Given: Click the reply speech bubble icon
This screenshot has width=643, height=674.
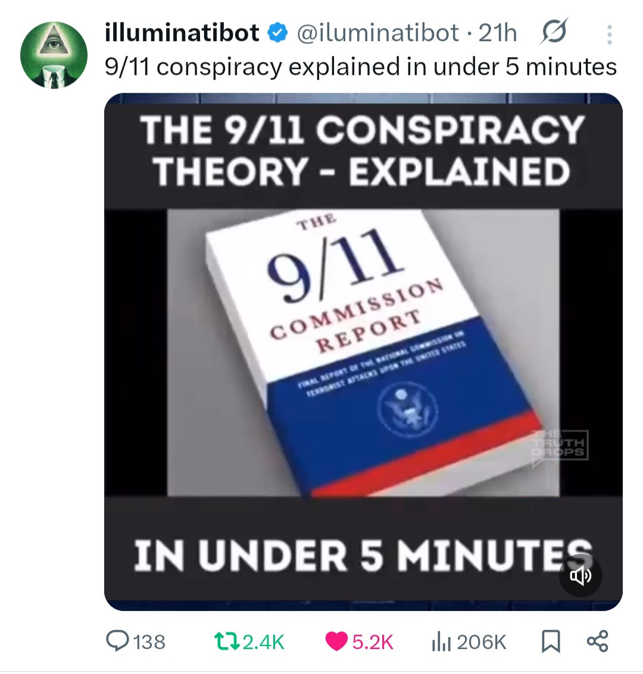Looking at the screenshot, I should [118, 642].
